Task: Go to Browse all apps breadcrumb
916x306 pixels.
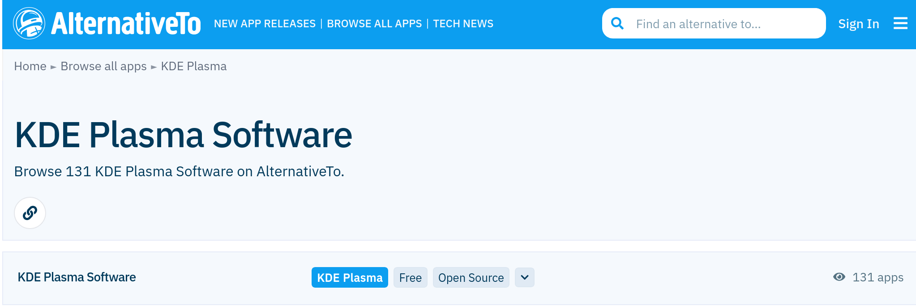Action: click(x=103, y=66)
